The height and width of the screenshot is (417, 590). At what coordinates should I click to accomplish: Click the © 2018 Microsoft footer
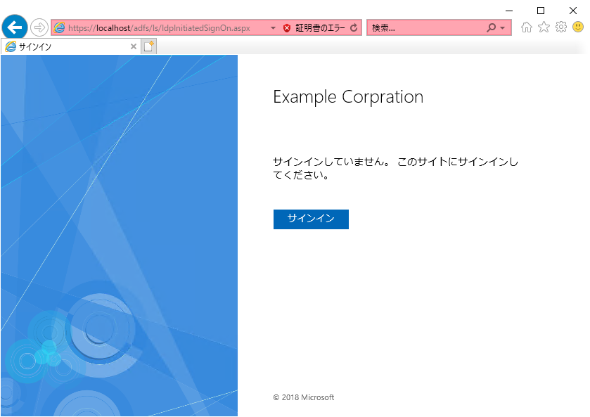304,397
